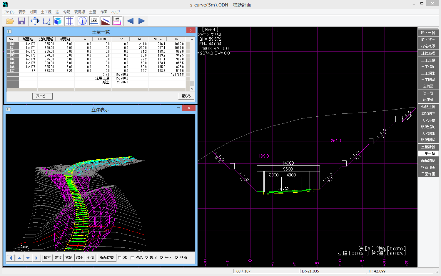This screenshot has width=441, height=276.
Task: Click 連続処理 in the right panel
Action: 428,53
